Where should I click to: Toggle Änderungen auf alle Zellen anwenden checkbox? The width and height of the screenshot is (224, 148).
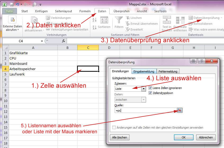[114, 127]
